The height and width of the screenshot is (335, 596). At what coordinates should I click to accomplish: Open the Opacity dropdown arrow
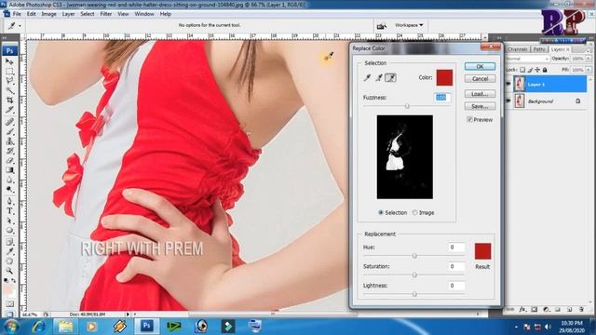[589, 59]
